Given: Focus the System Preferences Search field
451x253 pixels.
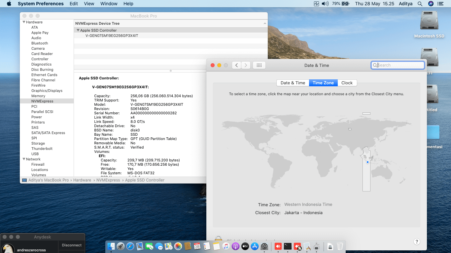Looking at the screenshot, I should 398,65.
